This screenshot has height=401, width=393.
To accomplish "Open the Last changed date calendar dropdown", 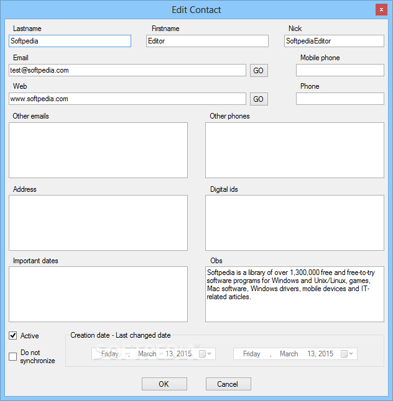I will 347,354.
